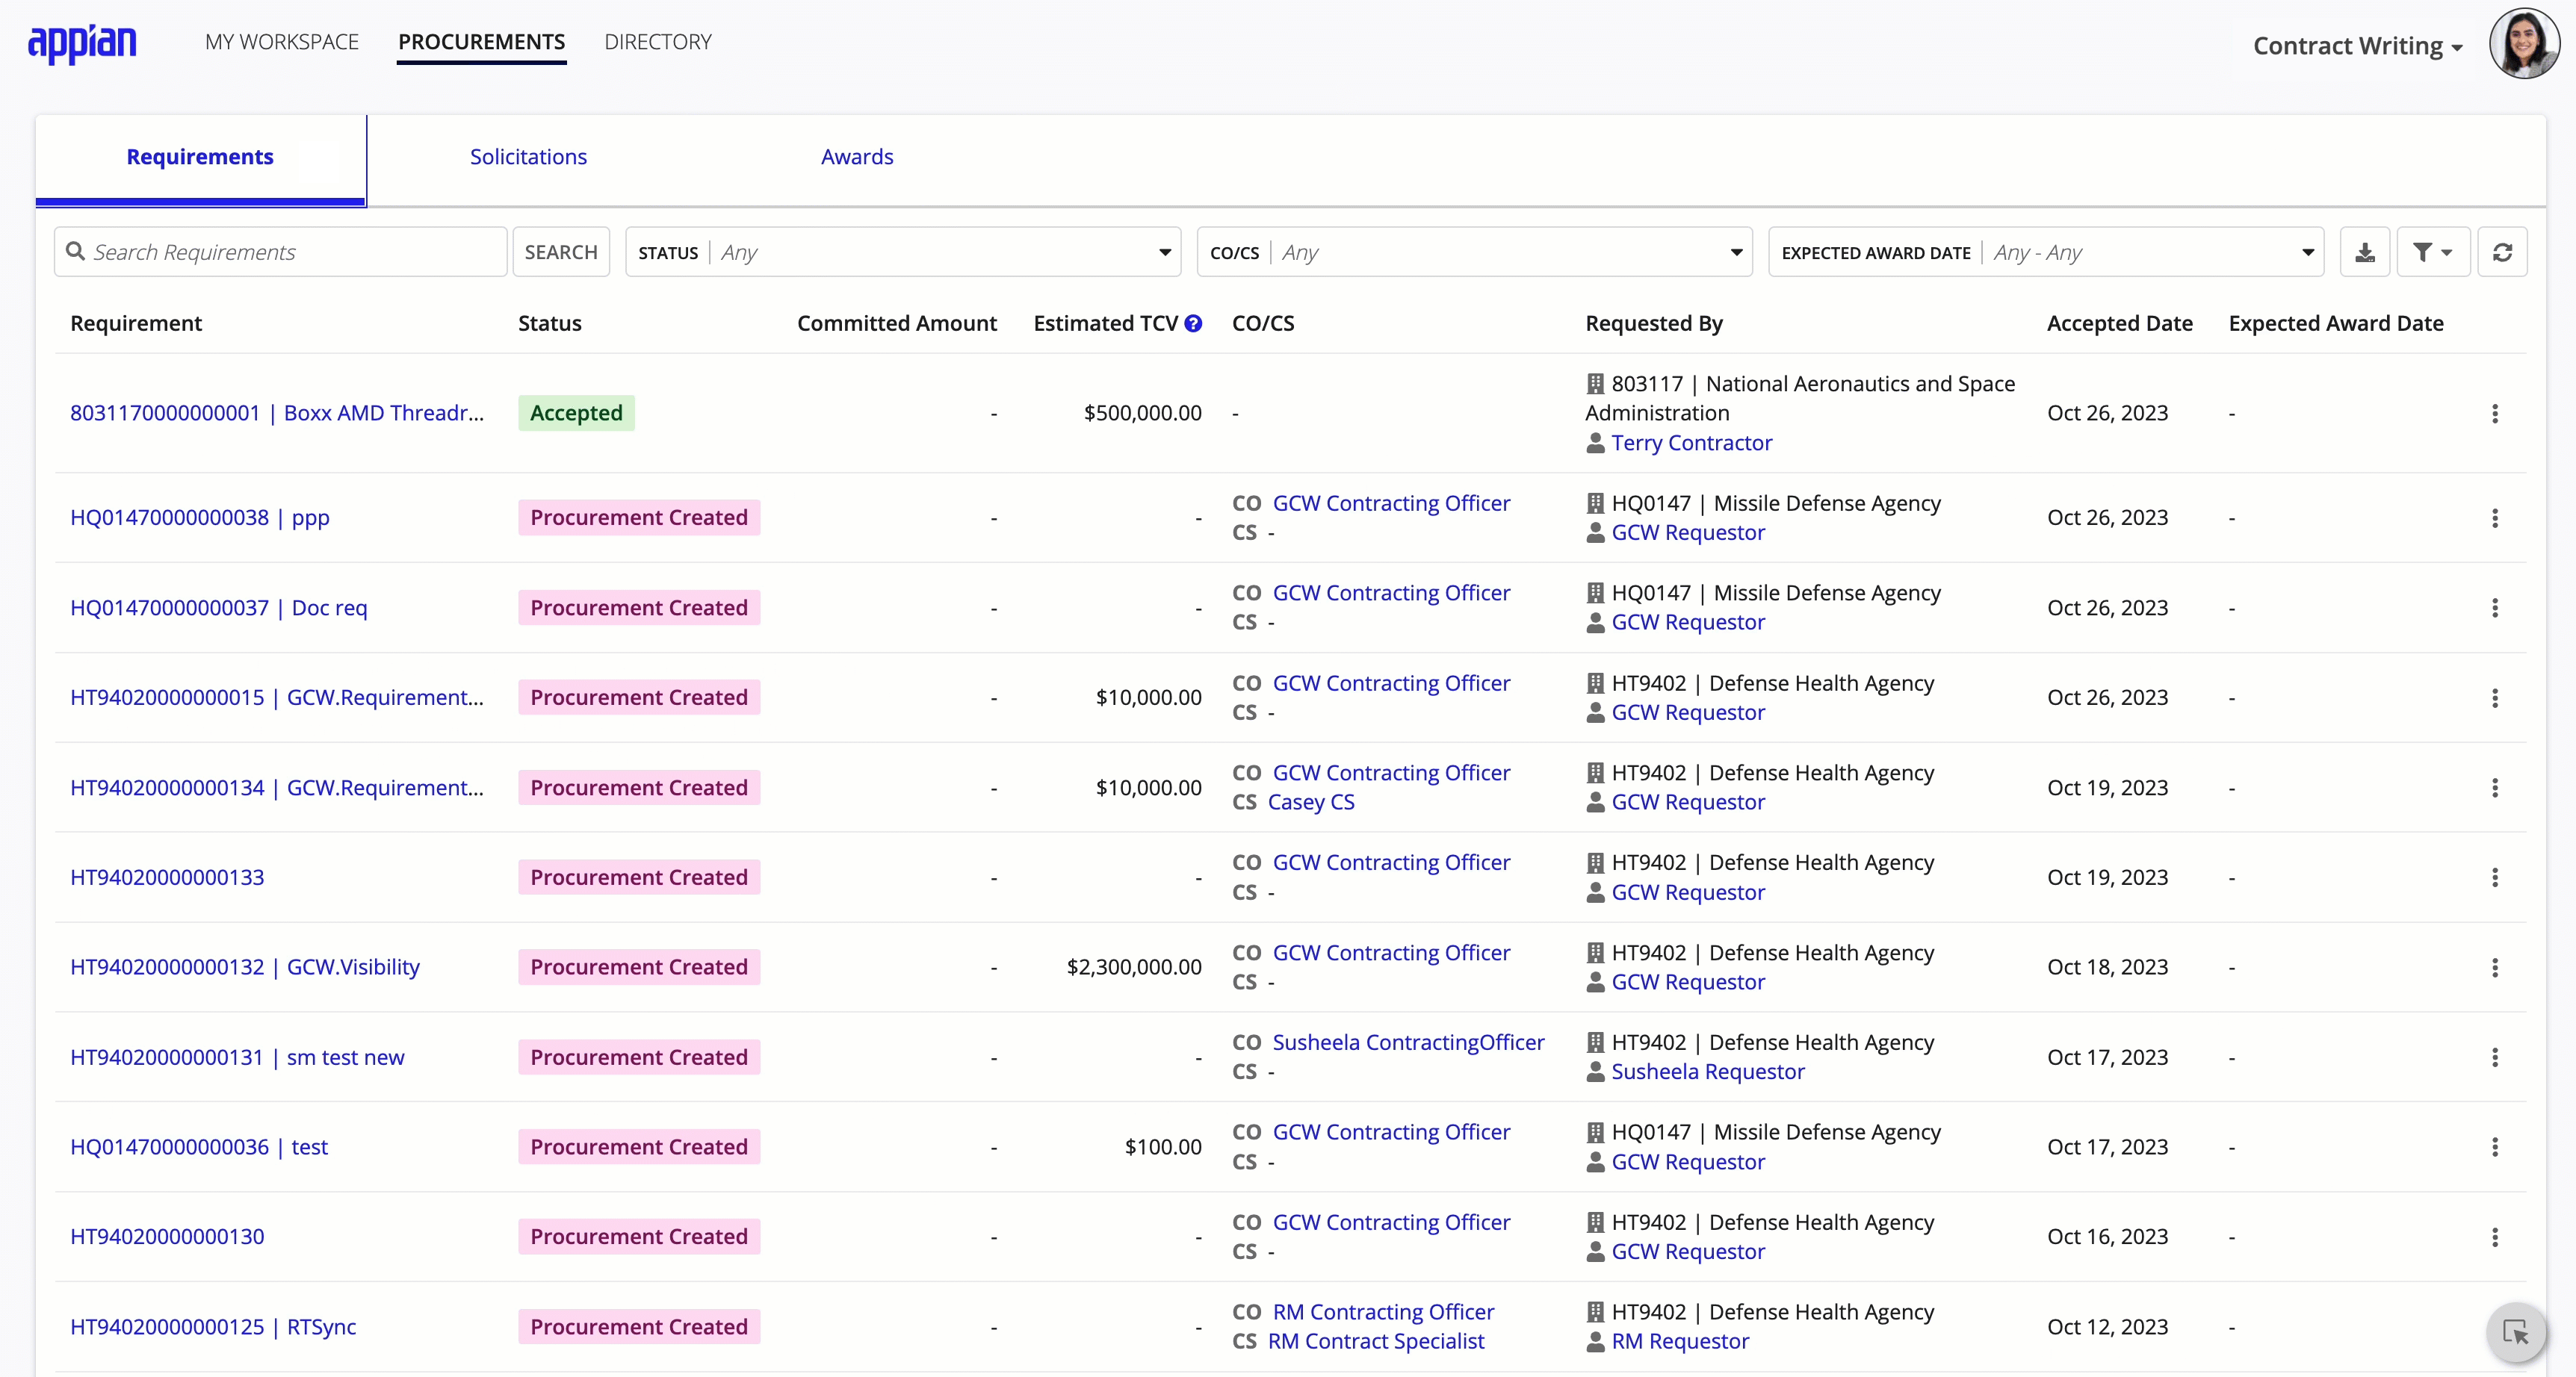2576x1377 pixels.
Task: Open HT94020000000132 GCW.Visibility requirement link
Action: click(x=244, y=965)
